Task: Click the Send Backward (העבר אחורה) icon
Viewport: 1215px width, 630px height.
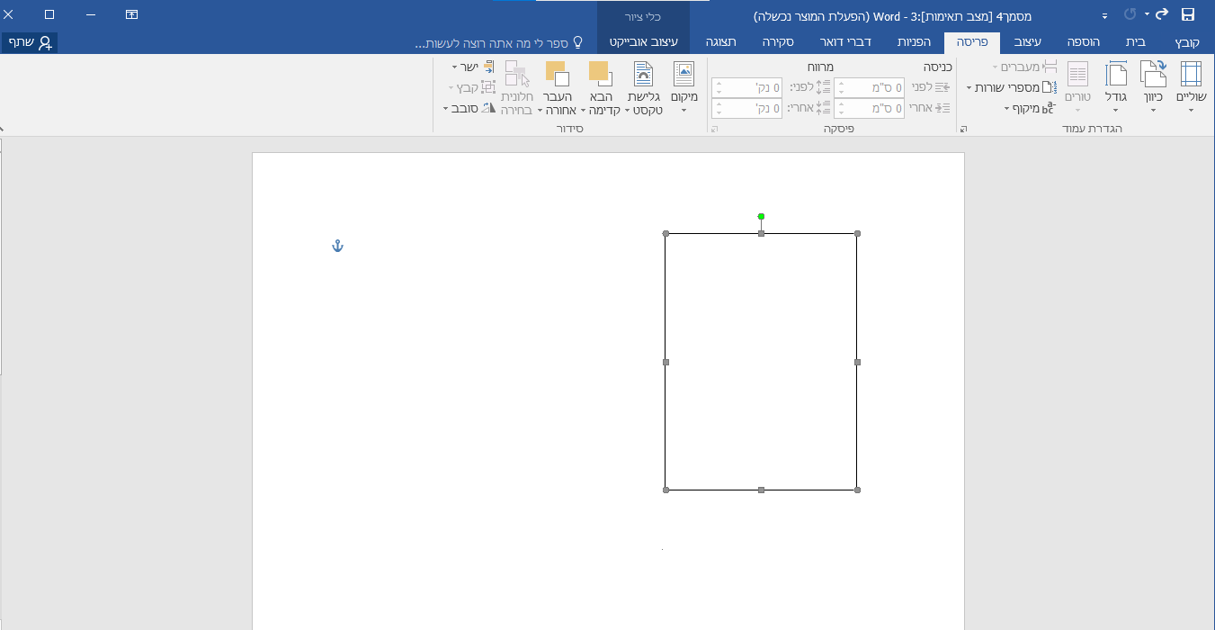Action: click(x=558, y=74)
